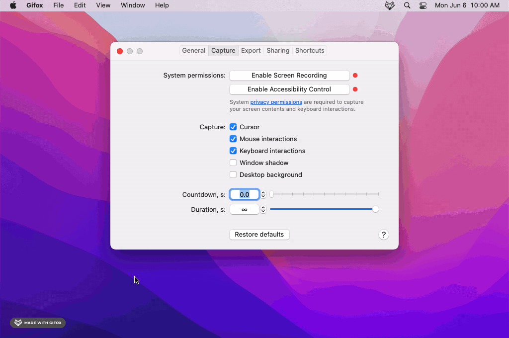Toggle Mouse interactions checkbox
This screenshot has width=509, height=338.
[233, 139]
